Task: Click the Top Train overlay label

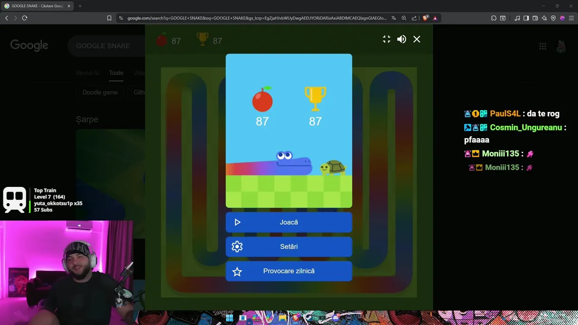Action: tap(45, 190)
